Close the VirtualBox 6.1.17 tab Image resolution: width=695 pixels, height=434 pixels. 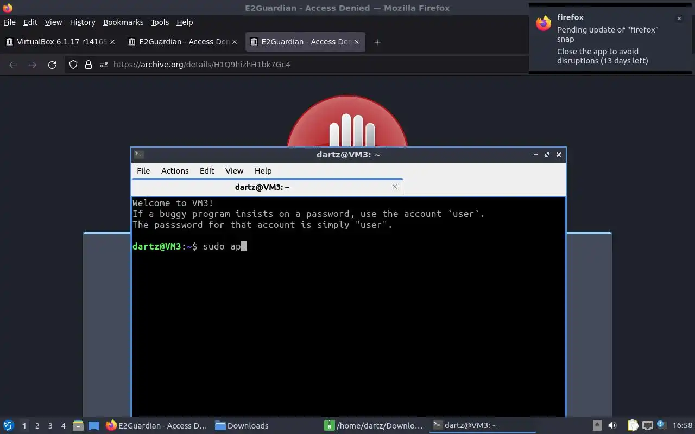pos(112,42)
